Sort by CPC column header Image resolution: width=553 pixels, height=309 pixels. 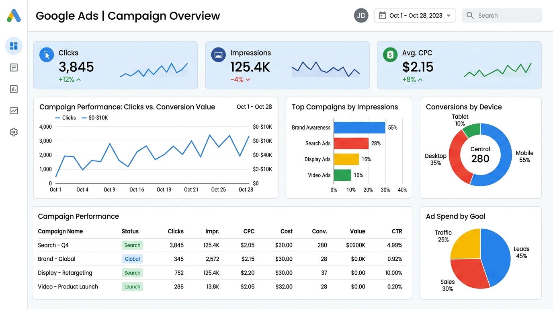249,231
